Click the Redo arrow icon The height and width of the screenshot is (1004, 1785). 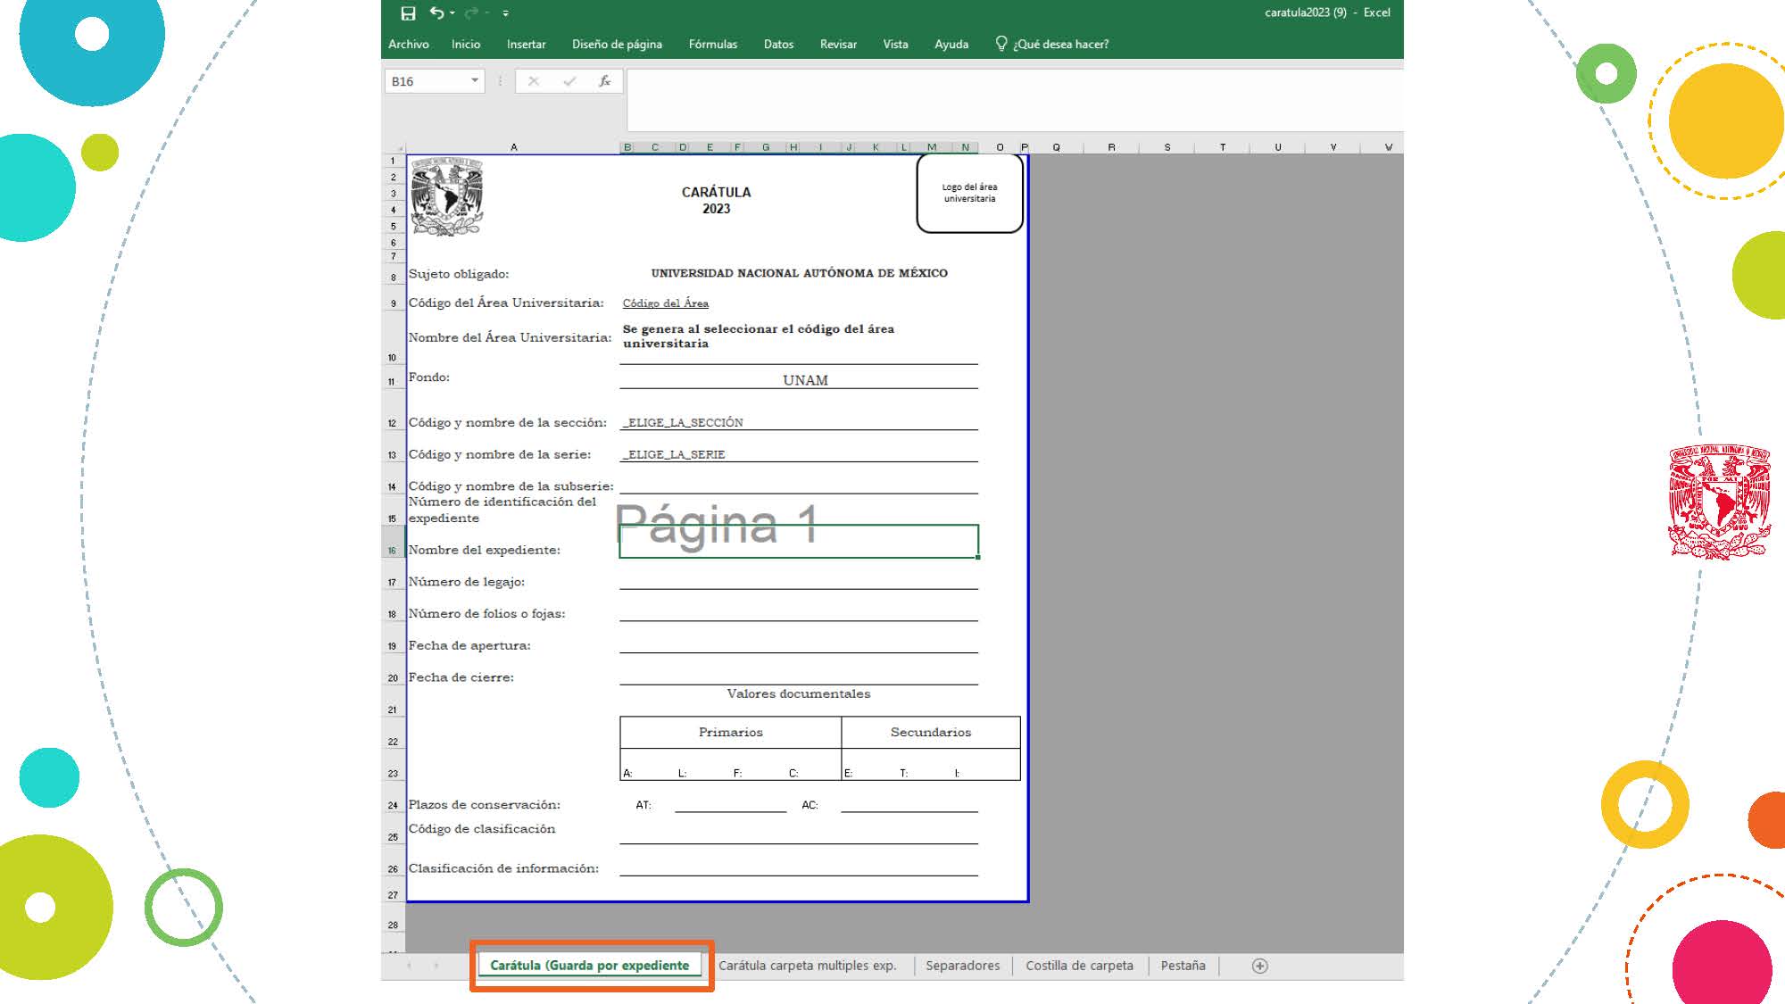471,12
